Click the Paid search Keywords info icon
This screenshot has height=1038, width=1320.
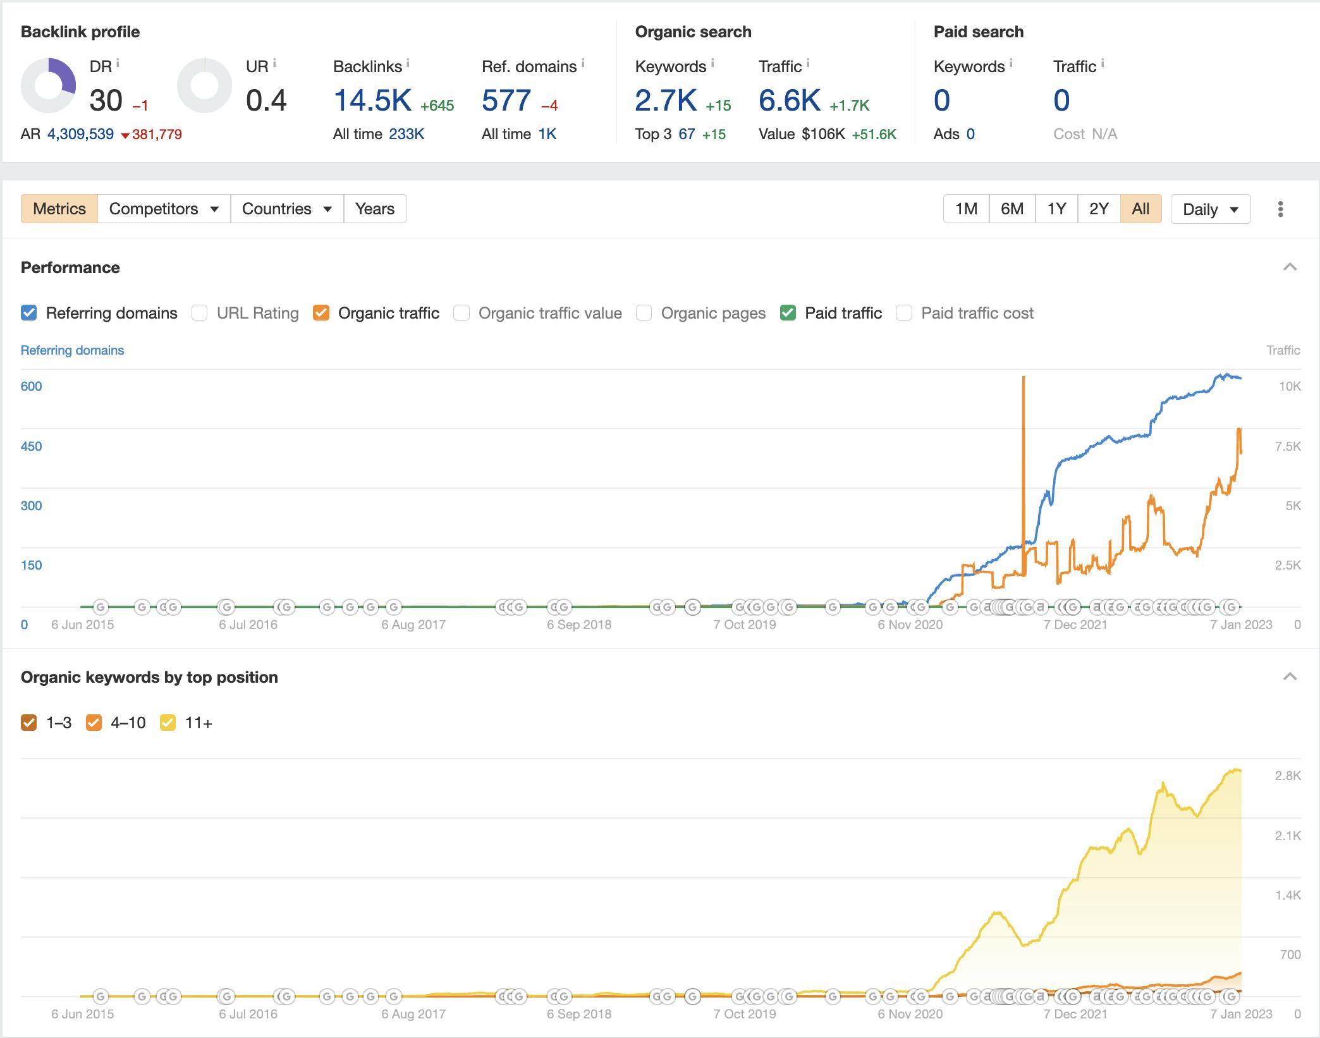[1011, 63]
